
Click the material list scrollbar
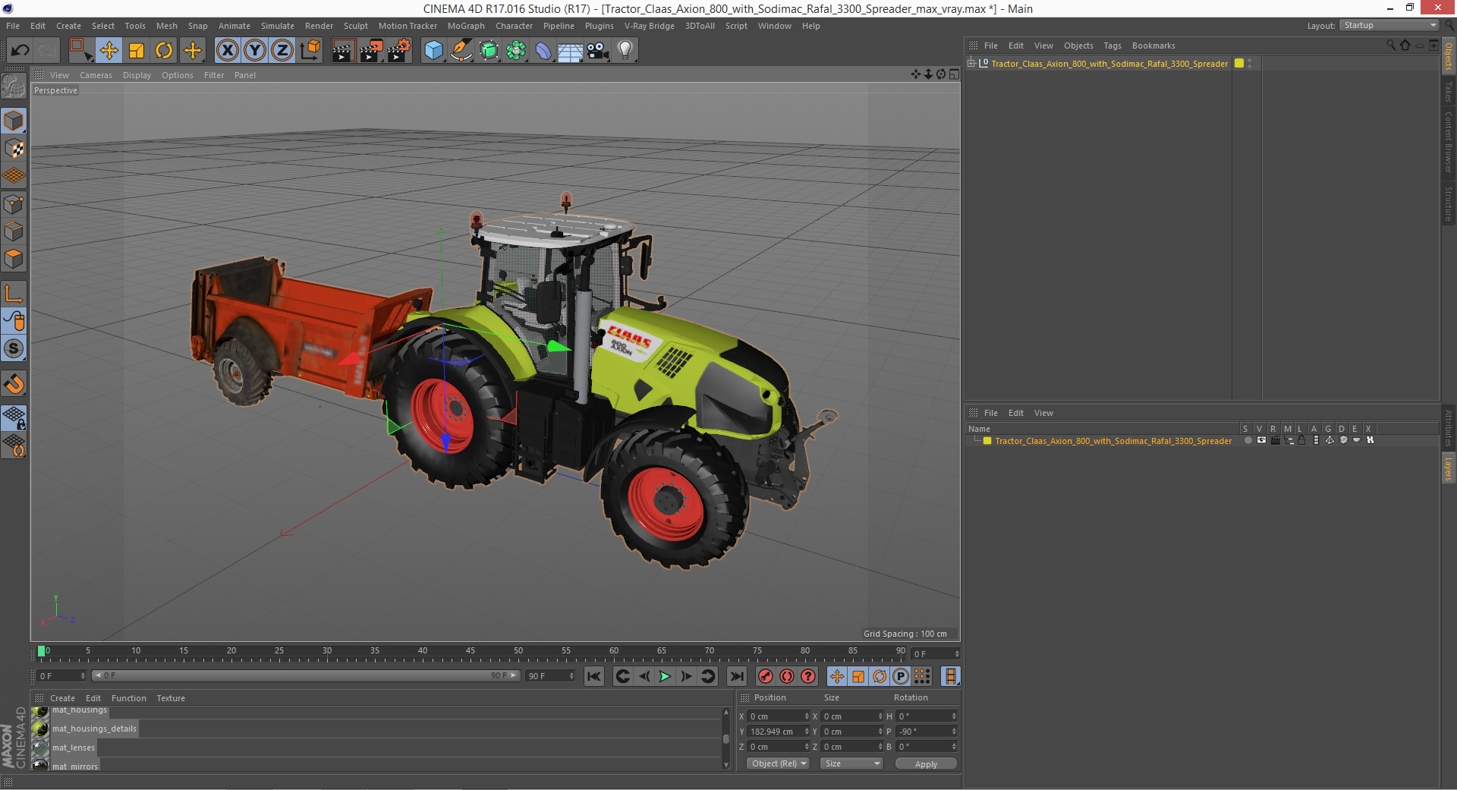click(726, 738)
